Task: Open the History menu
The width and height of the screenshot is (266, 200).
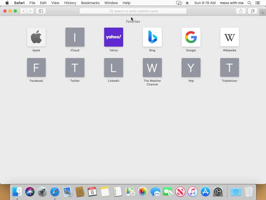Action: click(x=70, y=3)
